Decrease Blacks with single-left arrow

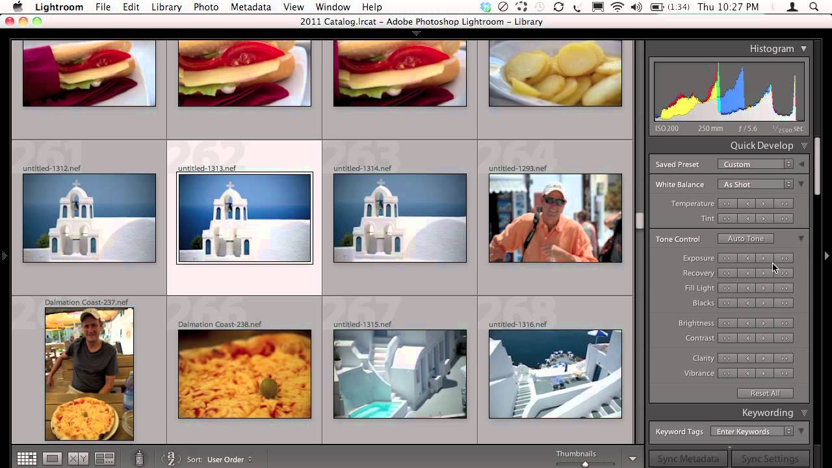746,303
